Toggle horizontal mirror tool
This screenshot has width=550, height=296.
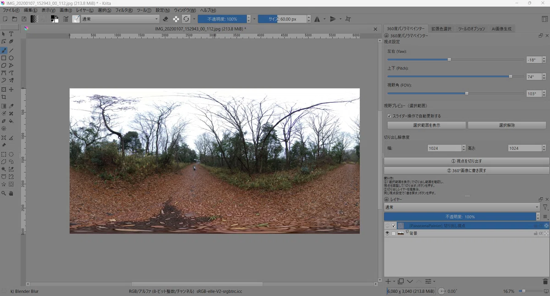click(317, 19)
